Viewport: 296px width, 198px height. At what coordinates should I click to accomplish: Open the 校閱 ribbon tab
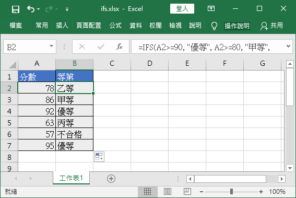click(x=156, y=25)
